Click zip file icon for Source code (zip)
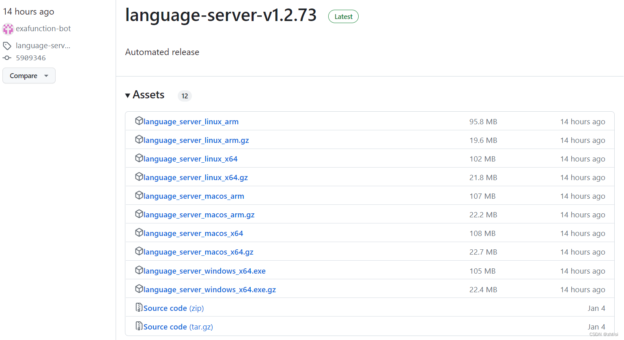The height and width of the screenshot is (340, 624). coord(139,307)
